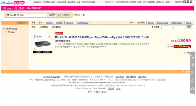This screenshot has width=196, height=106.
Task: Check i郵箱取貨 filter checkbox
Action: (51, 27)
